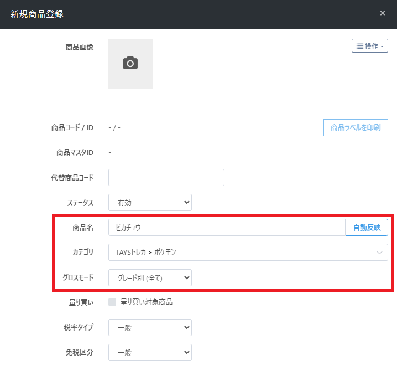The width and height of the screenshot is (397, 376).
Task: Open the 税率タイプ dropdown
Action: pos(150,327)
